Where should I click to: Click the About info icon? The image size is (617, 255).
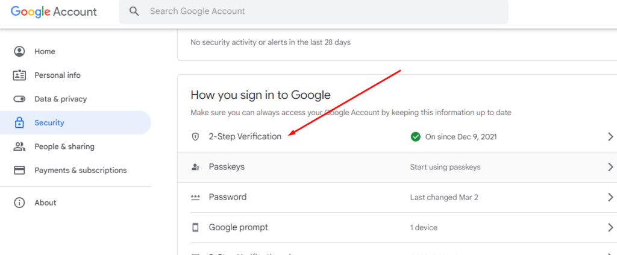(x=19, y=203)
